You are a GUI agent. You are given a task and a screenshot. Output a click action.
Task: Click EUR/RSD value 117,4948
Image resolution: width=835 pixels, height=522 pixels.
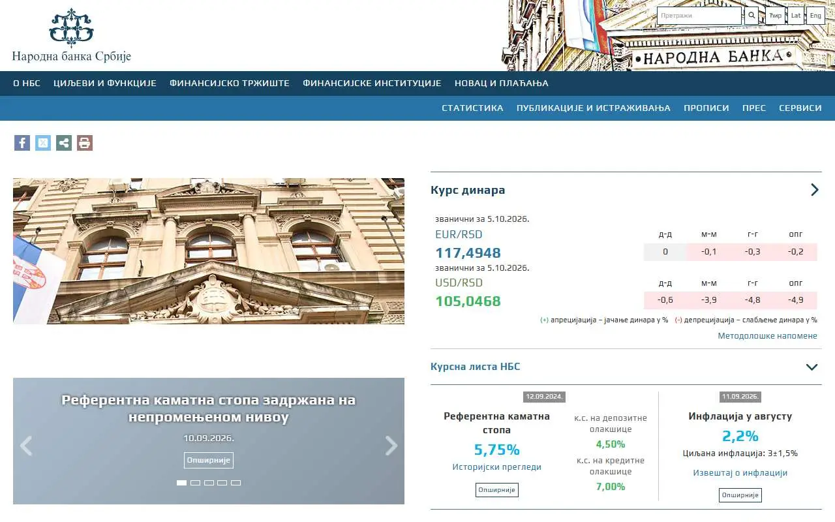pos(468,253)
